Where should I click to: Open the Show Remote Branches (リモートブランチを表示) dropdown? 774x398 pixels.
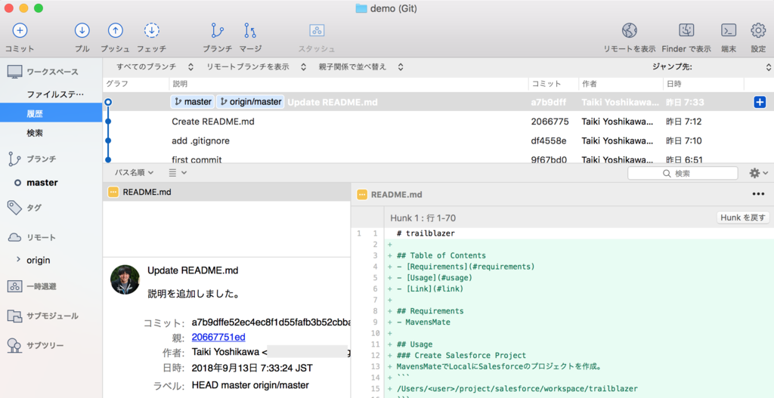(x=255, y=66)
